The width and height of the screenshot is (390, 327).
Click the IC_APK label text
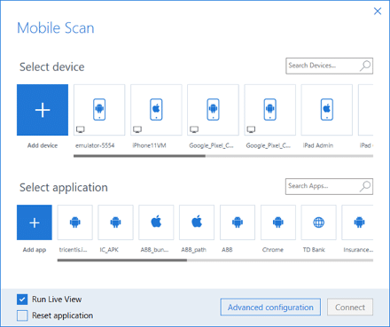[109, 250]
